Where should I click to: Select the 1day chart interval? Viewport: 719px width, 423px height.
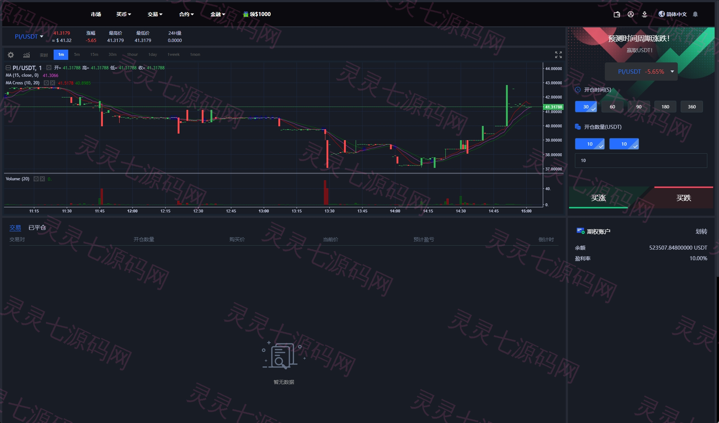click(152, 55)
